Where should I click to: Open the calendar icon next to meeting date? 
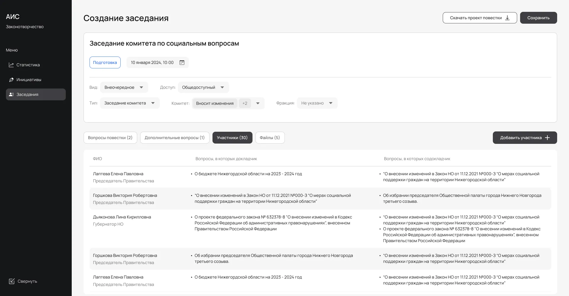click(x=182, y=62)
